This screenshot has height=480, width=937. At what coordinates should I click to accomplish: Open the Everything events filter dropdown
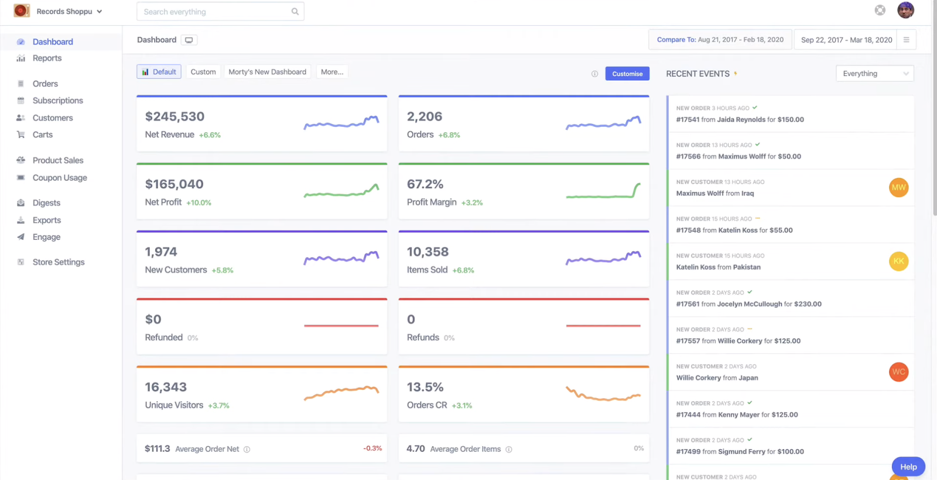874,74
